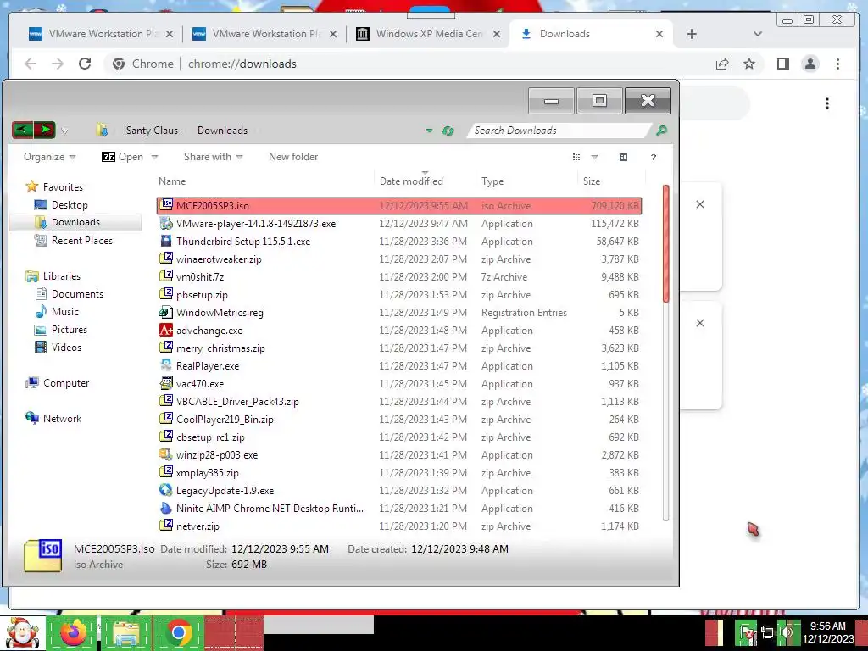Focus the Search Downloads field
This screenshot has height=651, width=868.
click(x=559, y=131)
